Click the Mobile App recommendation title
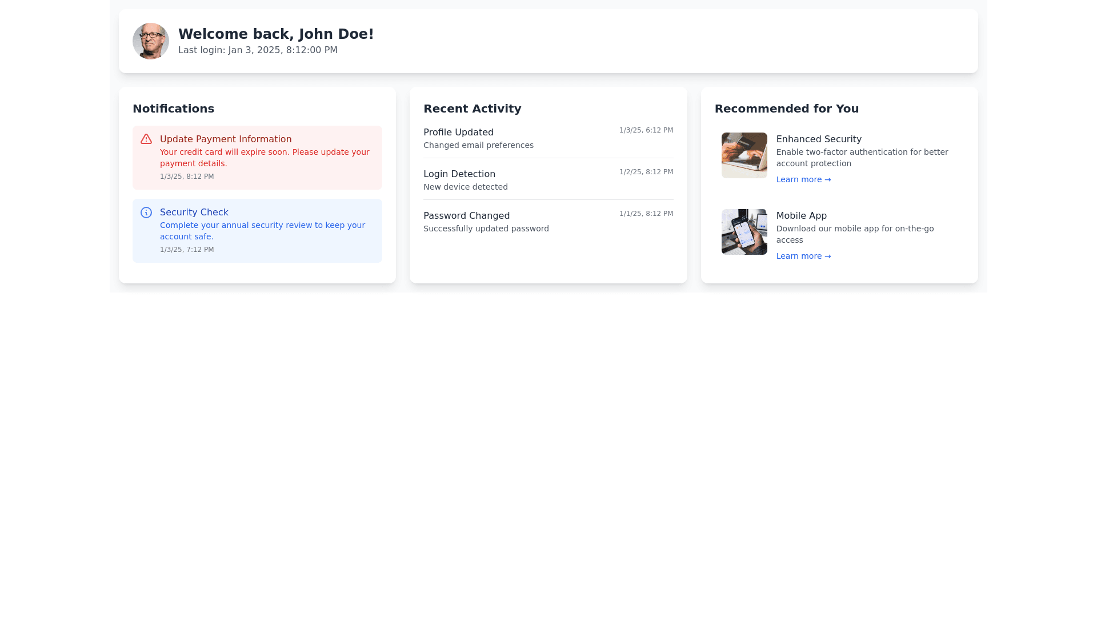 801,216
